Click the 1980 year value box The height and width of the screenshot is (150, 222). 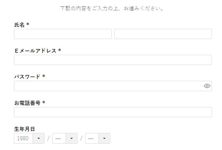(24, 138)
